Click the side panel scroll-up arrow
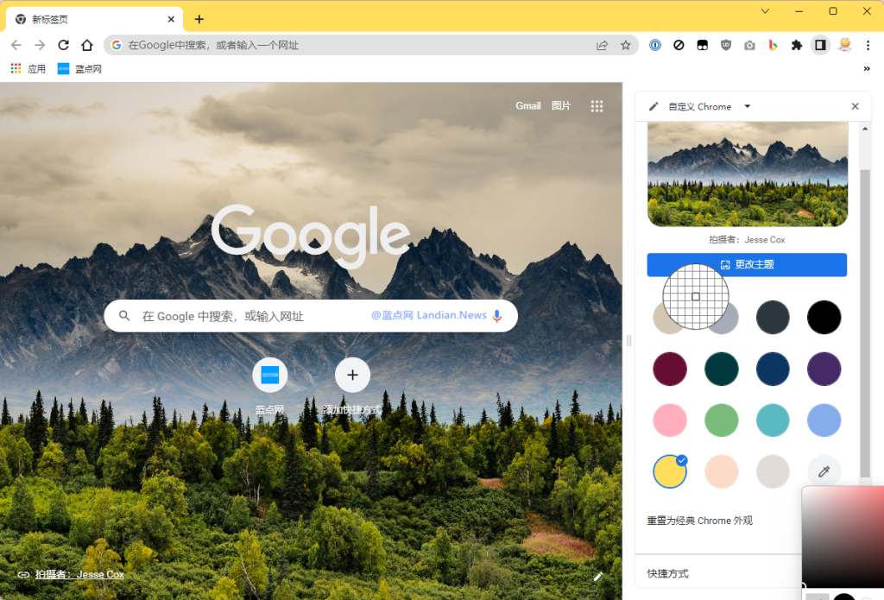 [x=865, y=129]
